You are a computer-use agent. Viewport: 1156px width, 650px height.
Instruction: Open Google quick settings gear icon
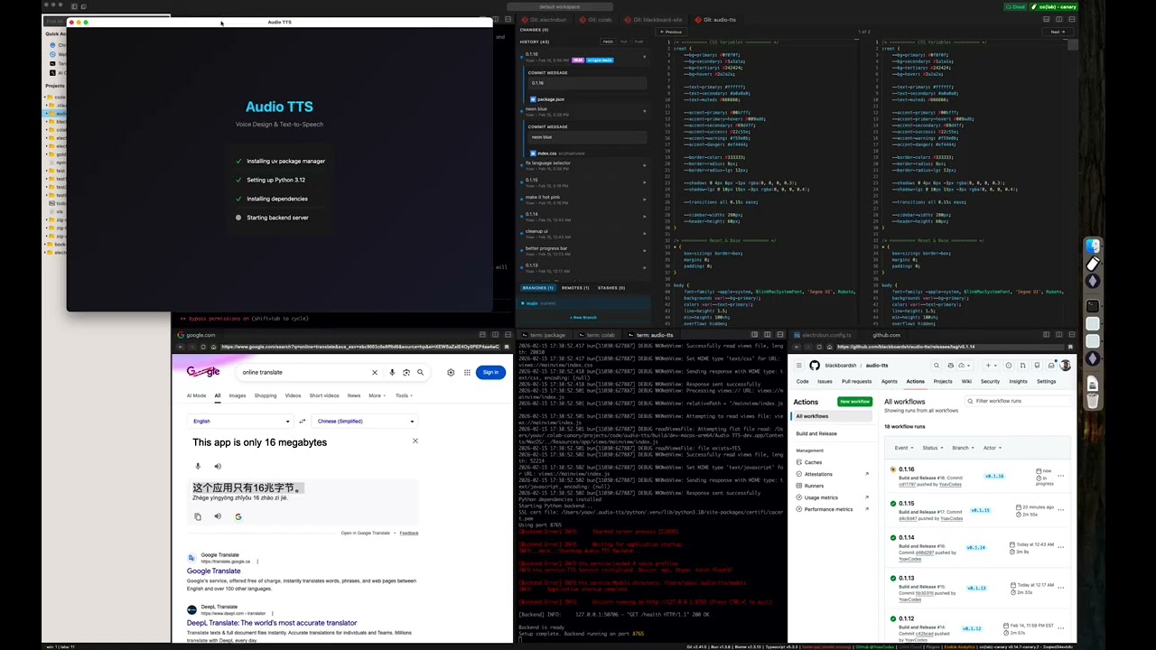(451, 372)
